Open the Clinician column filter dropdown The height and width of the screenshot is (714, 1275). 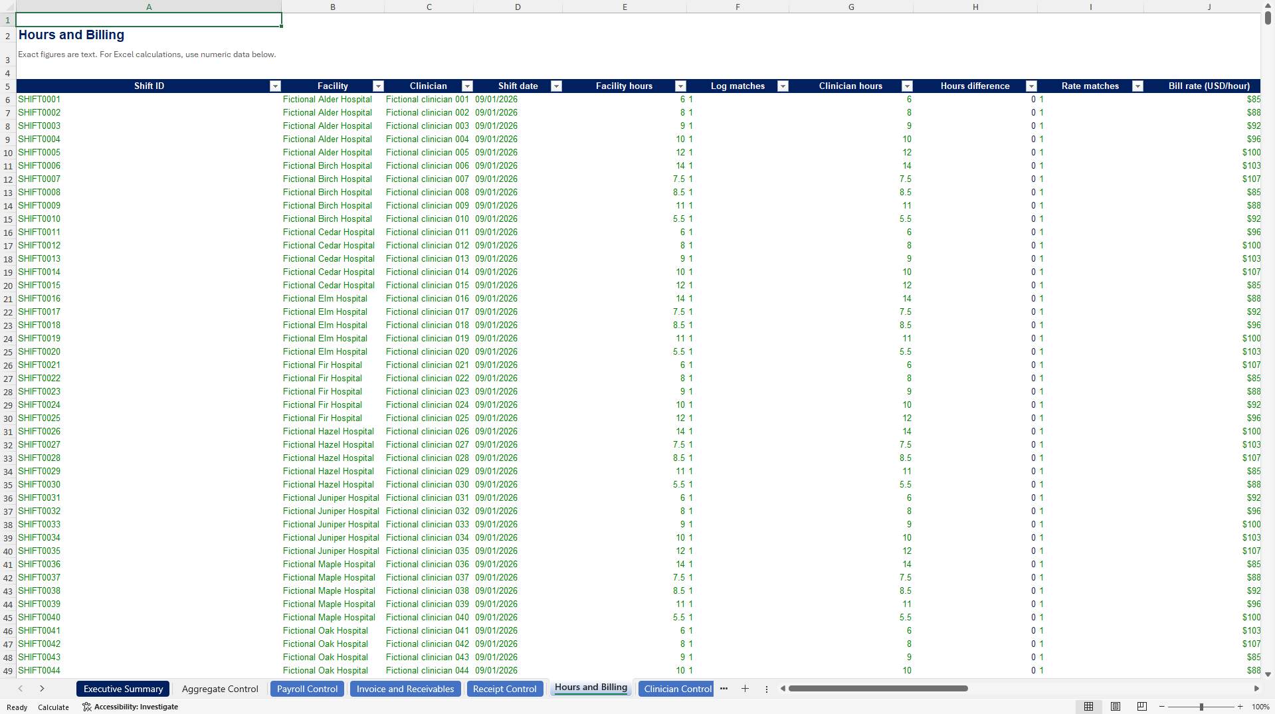[x=467, y=86]
